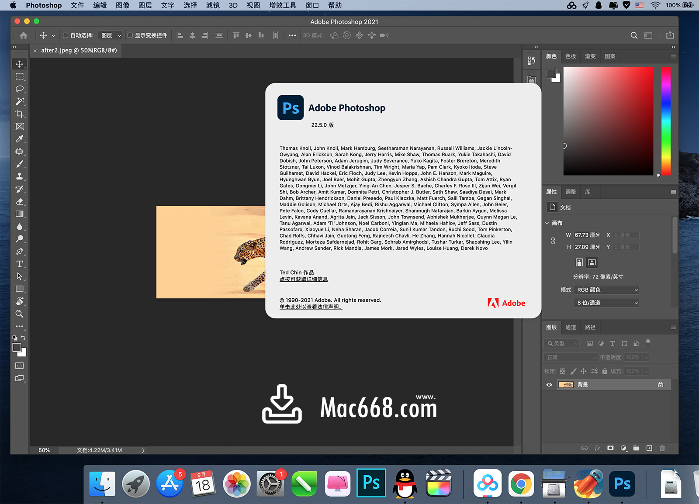699x504 pixels.
Task: Open the Edit Toolbar three-dot menu
Action: pyautogui.click(x=20, y=326)
